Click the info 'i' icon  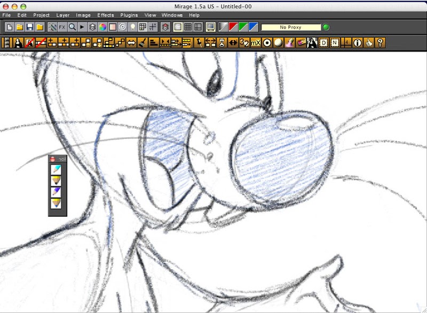click(357, 43)
